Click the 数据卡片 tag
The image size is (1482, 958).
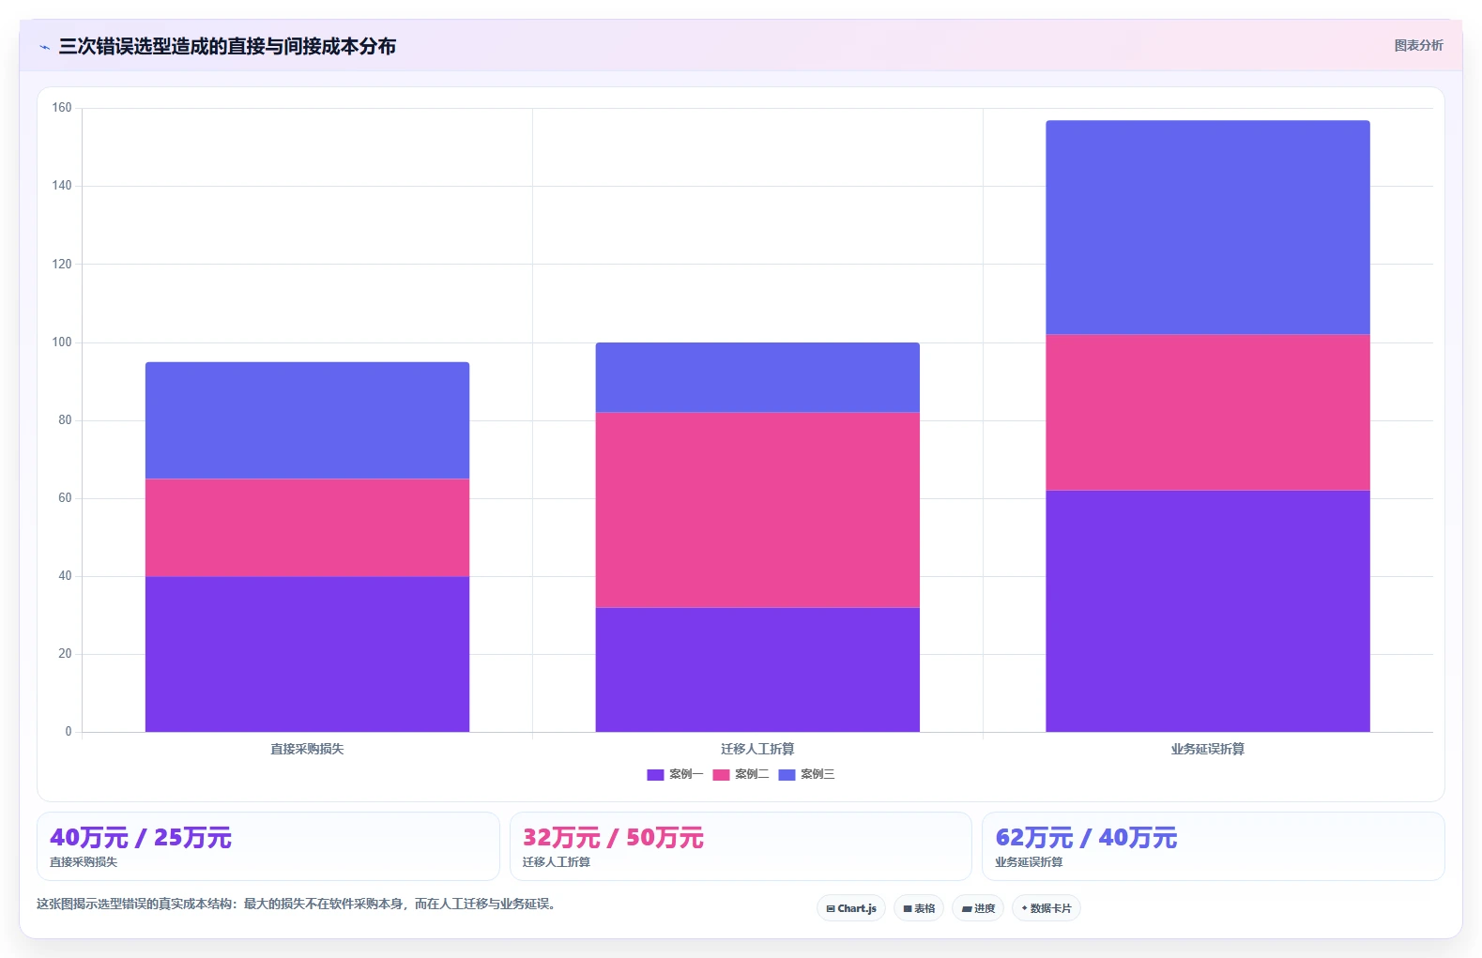tap(1047, 908)
